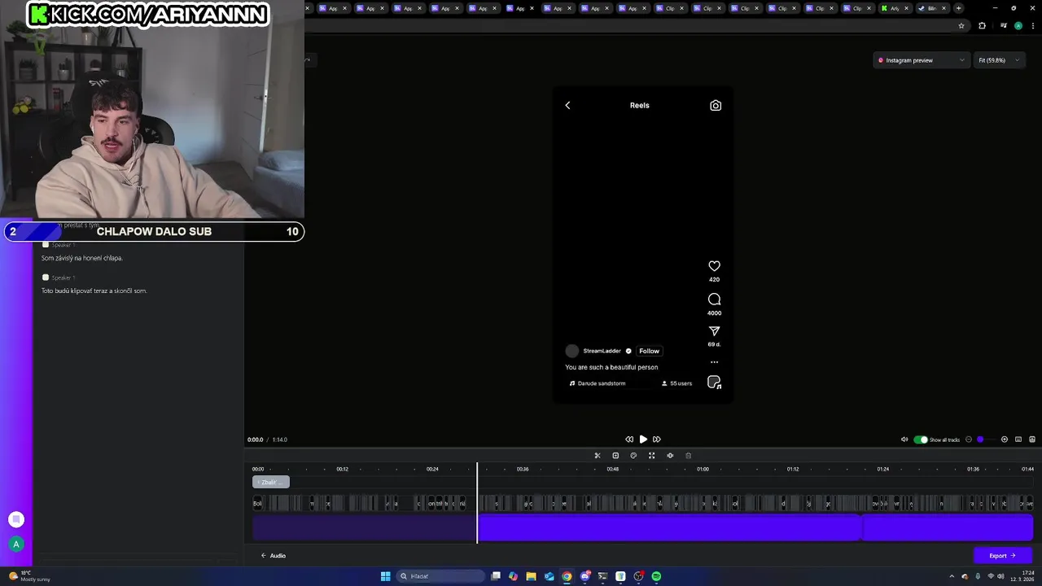Click the audio waveform timeline icon
Screen dimensions: 1042x586
pos(670,456)
